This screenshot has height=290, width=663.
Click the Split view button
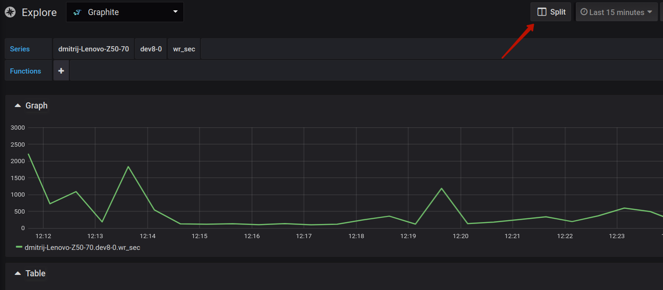pyautogui.click(x=551, y=12)
